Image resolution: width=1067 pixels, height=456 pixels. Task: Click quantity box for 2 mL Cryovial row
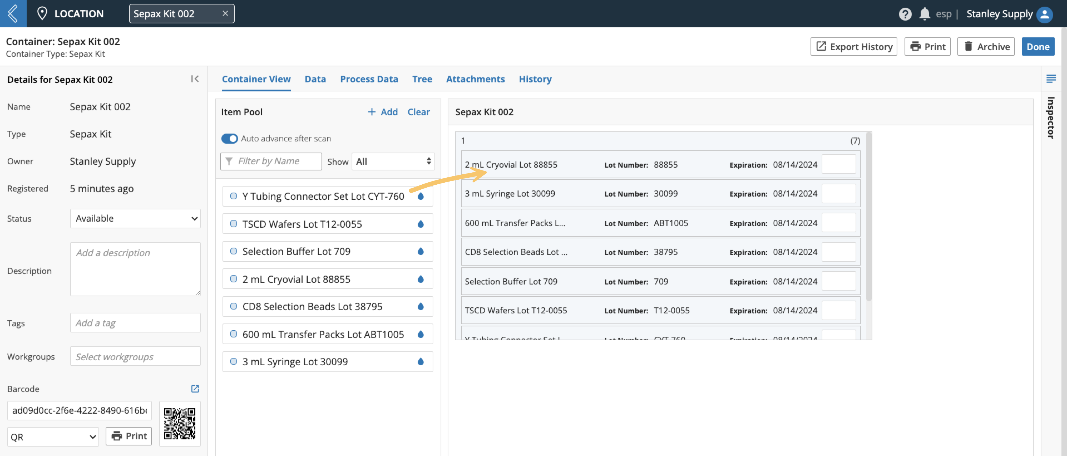[839, 164]
